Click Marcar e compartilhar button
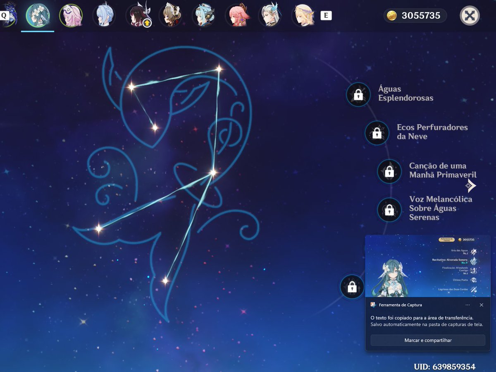The height and width of the screenshot is (372, 496). point(428,340)
